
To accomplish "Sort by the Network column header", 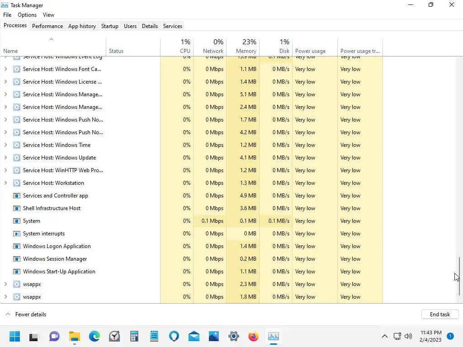I will [x=210, y=47].
